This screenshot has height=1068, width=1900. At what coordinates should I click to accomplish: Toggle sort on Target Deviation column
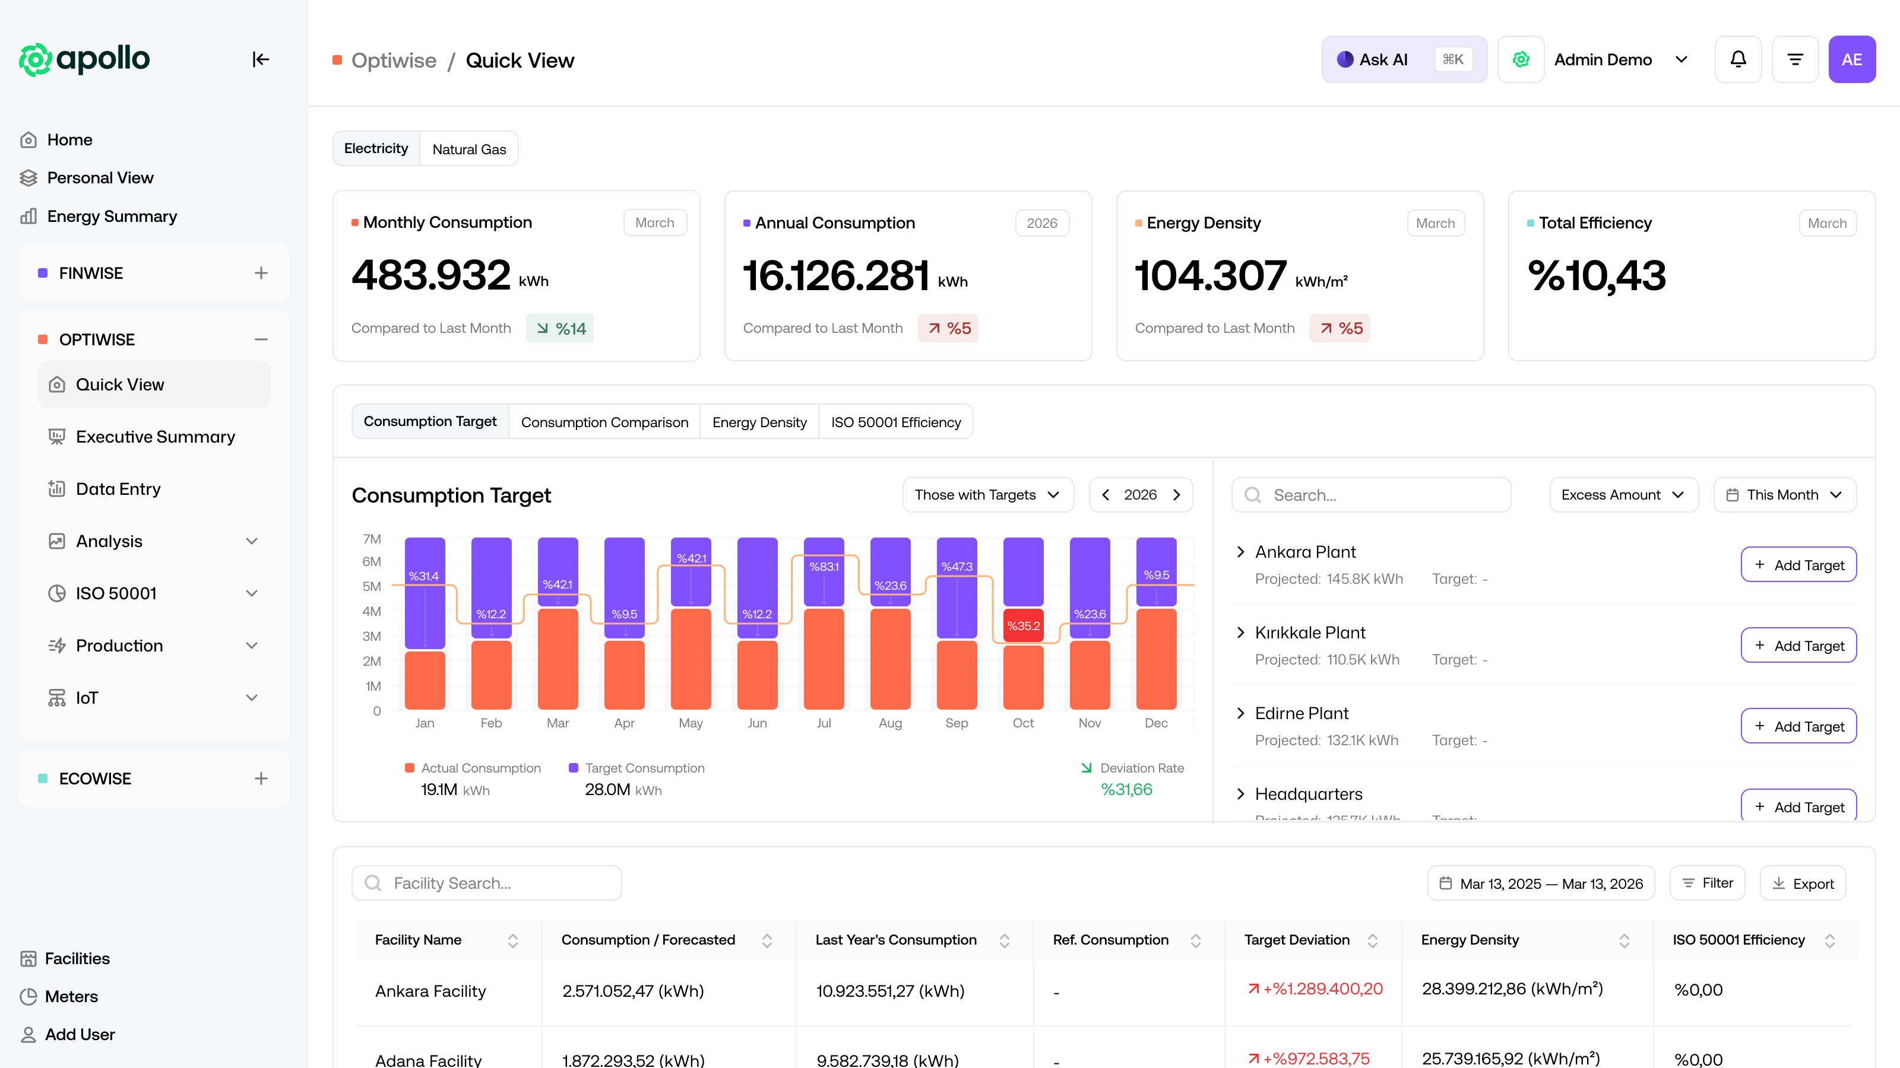(x=1373, y=940)
